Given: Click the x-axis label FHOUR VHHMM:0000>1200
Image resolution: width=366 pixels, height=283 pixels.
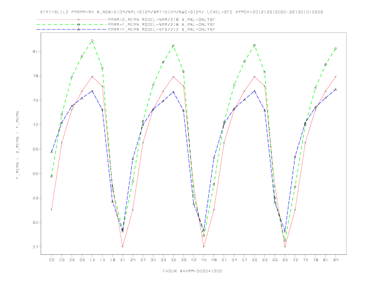Looking at the screenshot, I should [x=192, y=271].
